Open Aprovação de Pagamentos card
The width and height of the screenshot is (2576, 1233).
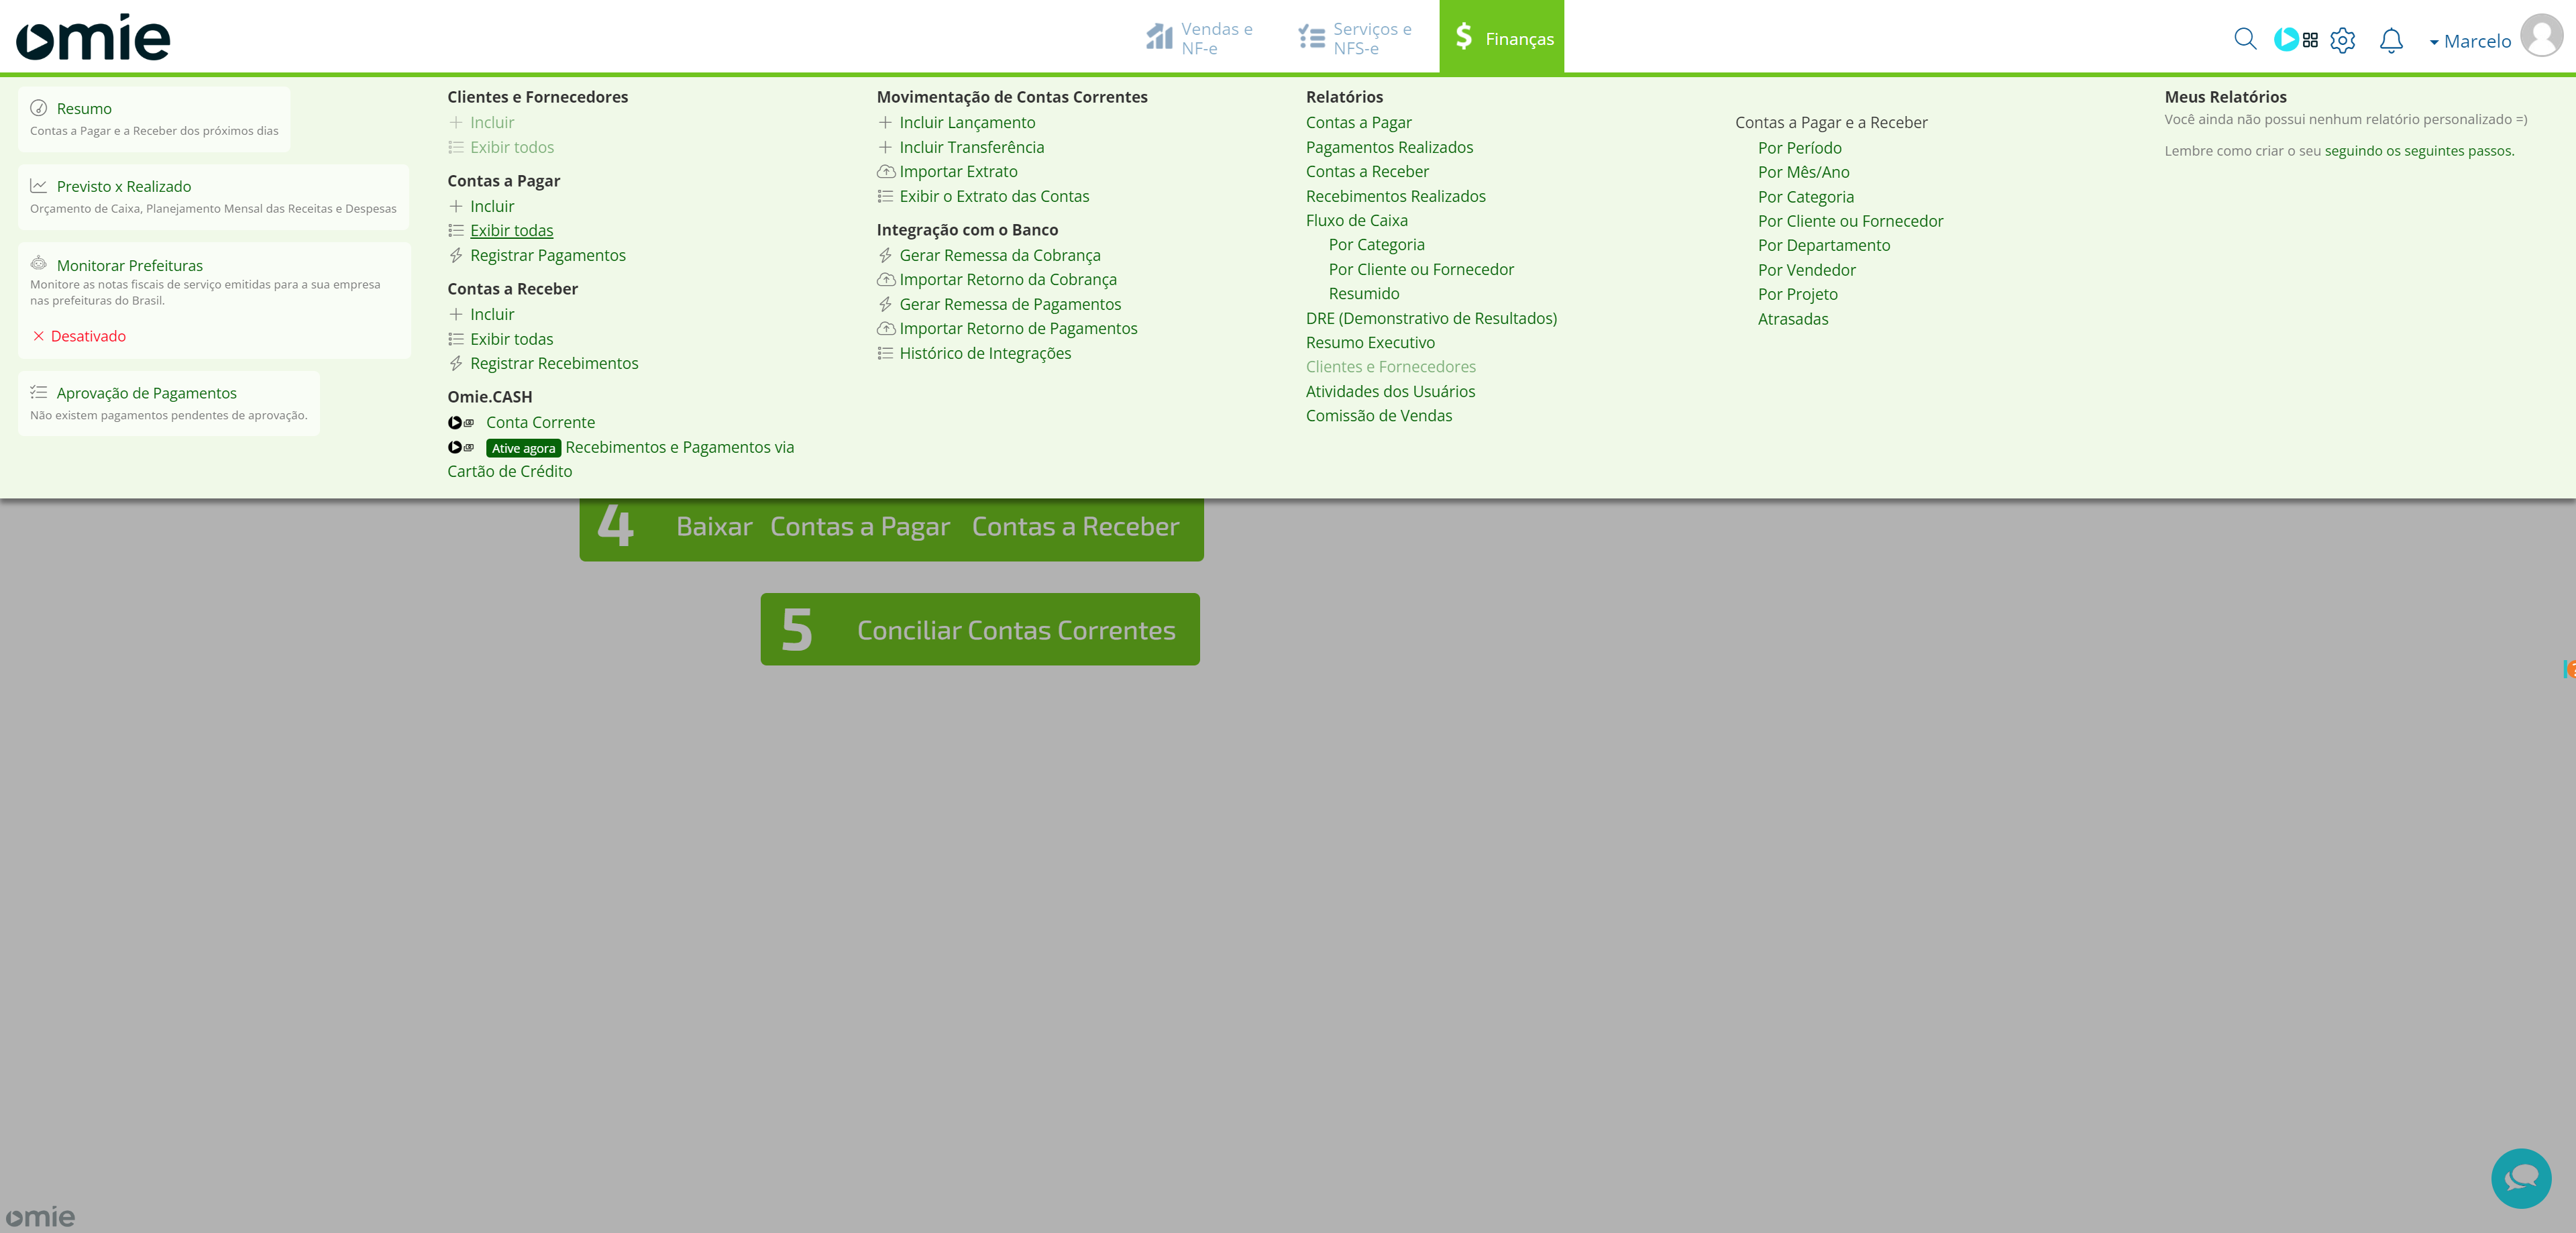[169, 403]
